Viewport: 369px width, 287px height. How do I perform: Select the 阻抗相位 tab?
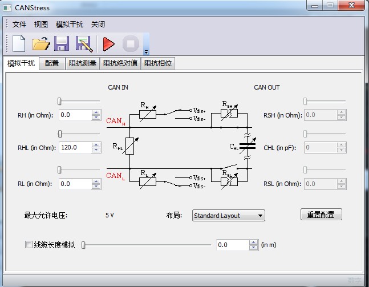[158, 63]
